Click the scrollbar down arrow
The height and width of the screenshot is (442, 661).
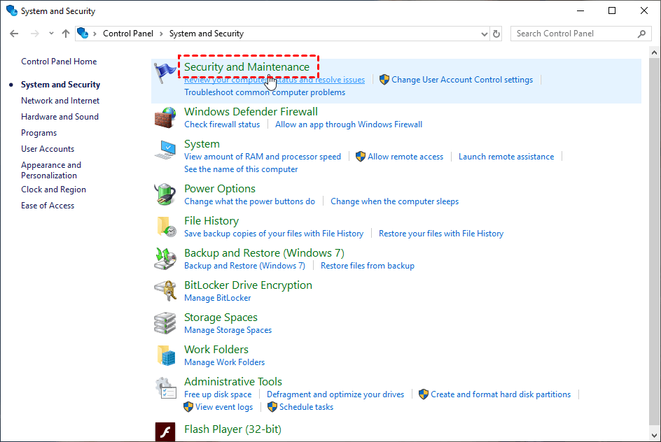click(654, 435)
